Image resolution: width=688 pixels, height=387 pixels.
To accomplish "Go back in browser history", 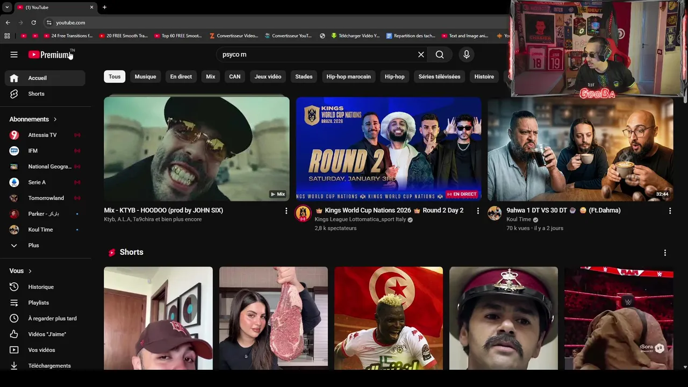I will click(8, 23).
